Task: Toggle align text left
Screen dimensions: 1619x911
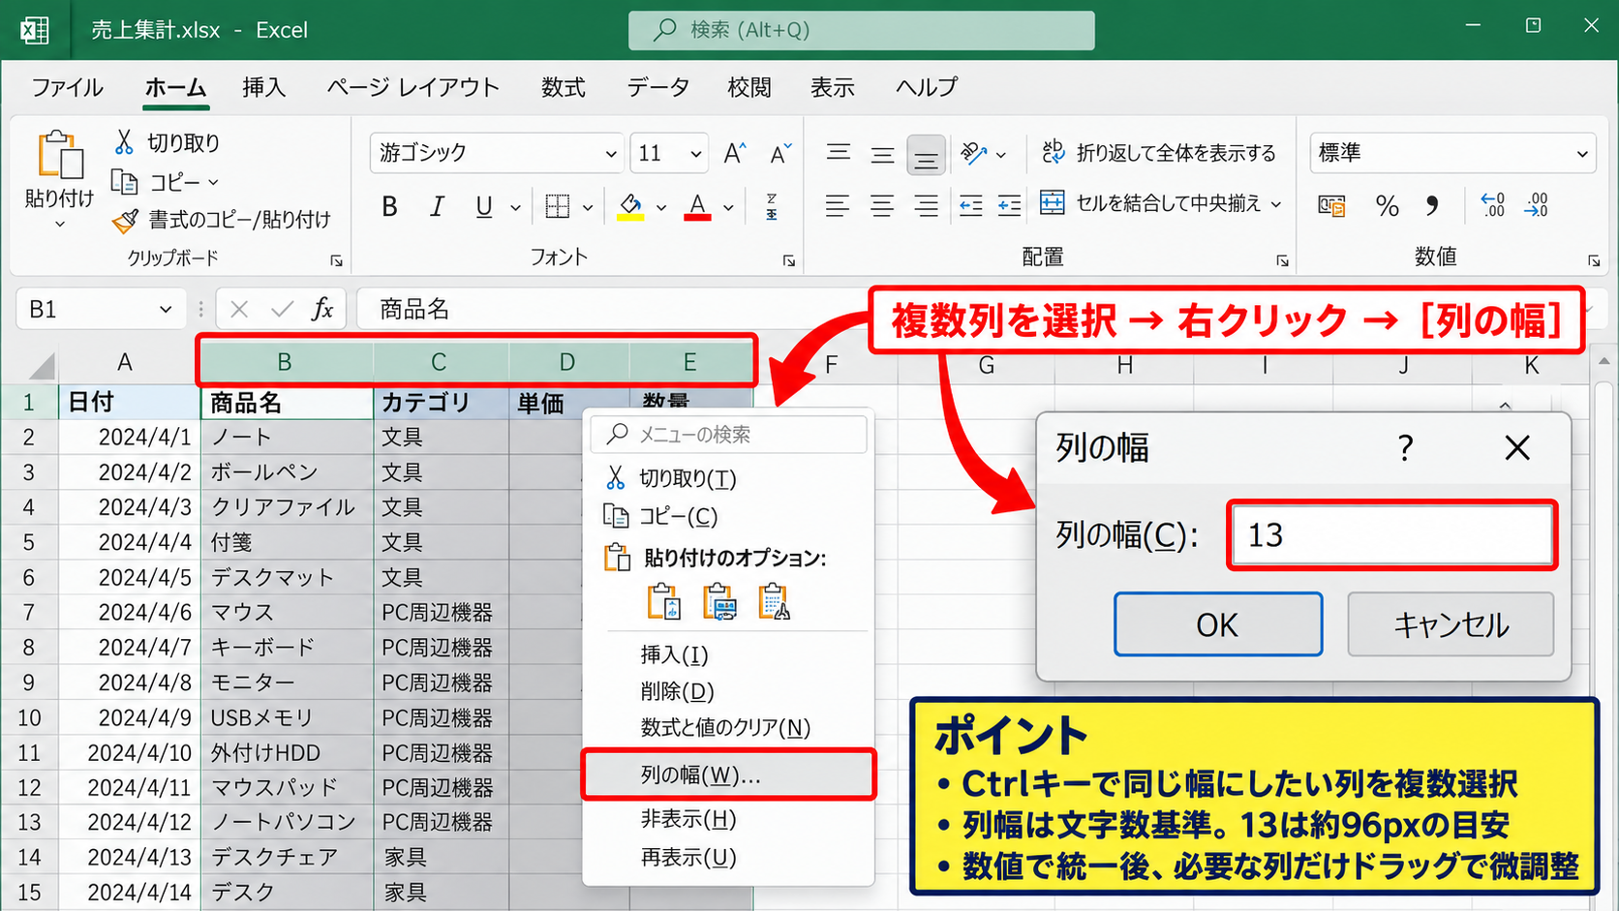Action: click(x=837, y=206)
